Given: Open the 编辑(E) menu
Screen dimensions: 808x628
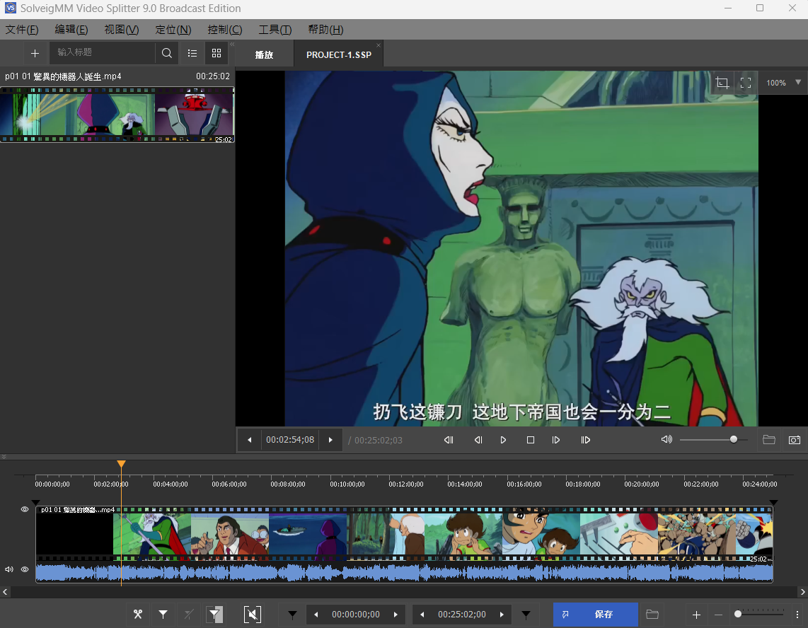Looking at the screenshot, I should (71, 30).
